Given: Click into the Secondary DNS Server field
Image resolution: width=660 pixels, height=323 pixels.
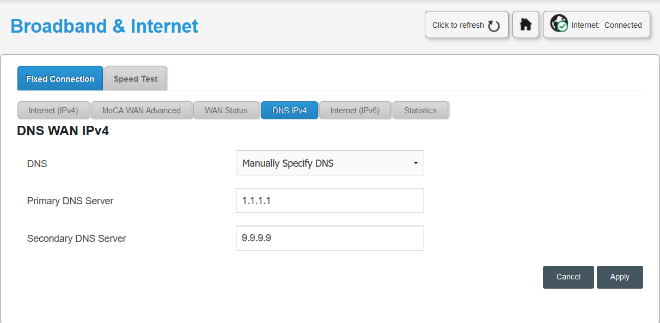Looking at the screenshot, I should [330, 238].
